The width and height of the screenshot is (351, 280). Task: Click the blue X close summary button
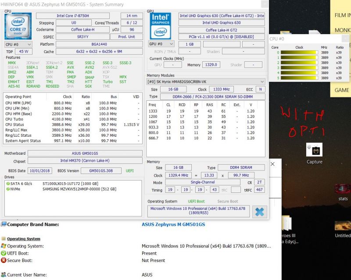(260, 212)
